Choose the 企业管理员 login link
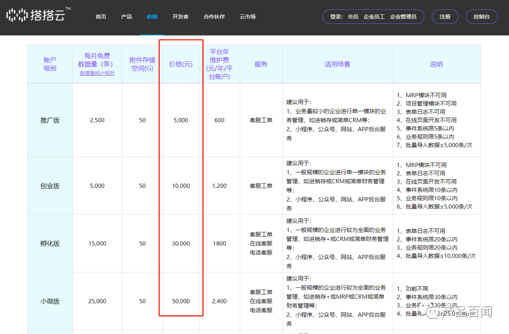 pos(403,17)
